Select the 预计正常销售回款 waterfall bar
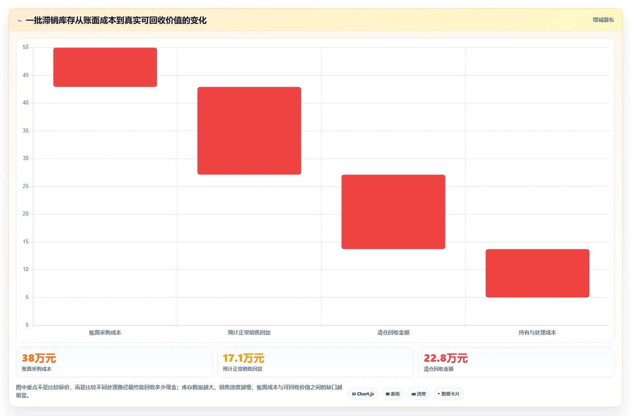Viewport: 631px width, 416px height. pos(249,131)
